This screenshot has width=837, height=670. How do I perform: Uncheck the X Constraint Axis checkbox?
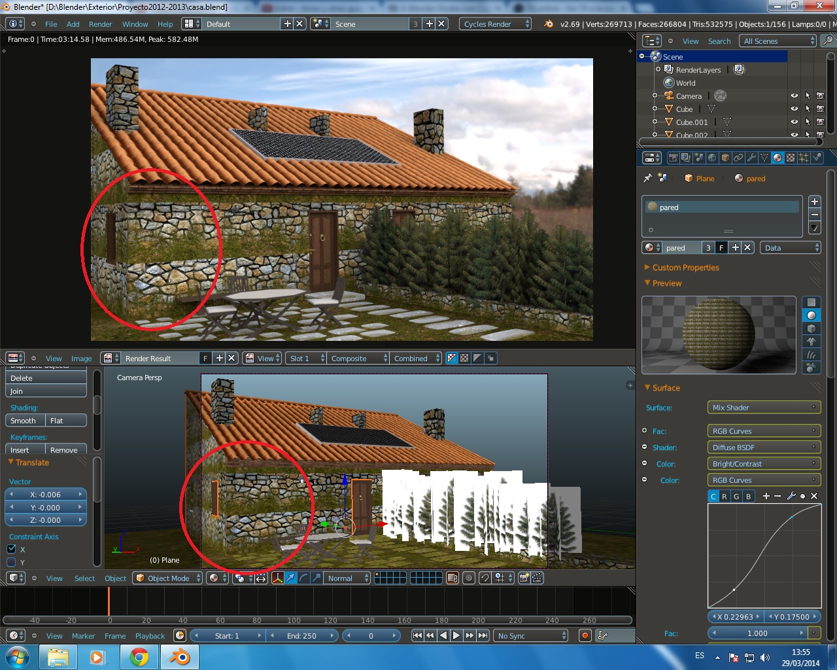pos(11,549)
